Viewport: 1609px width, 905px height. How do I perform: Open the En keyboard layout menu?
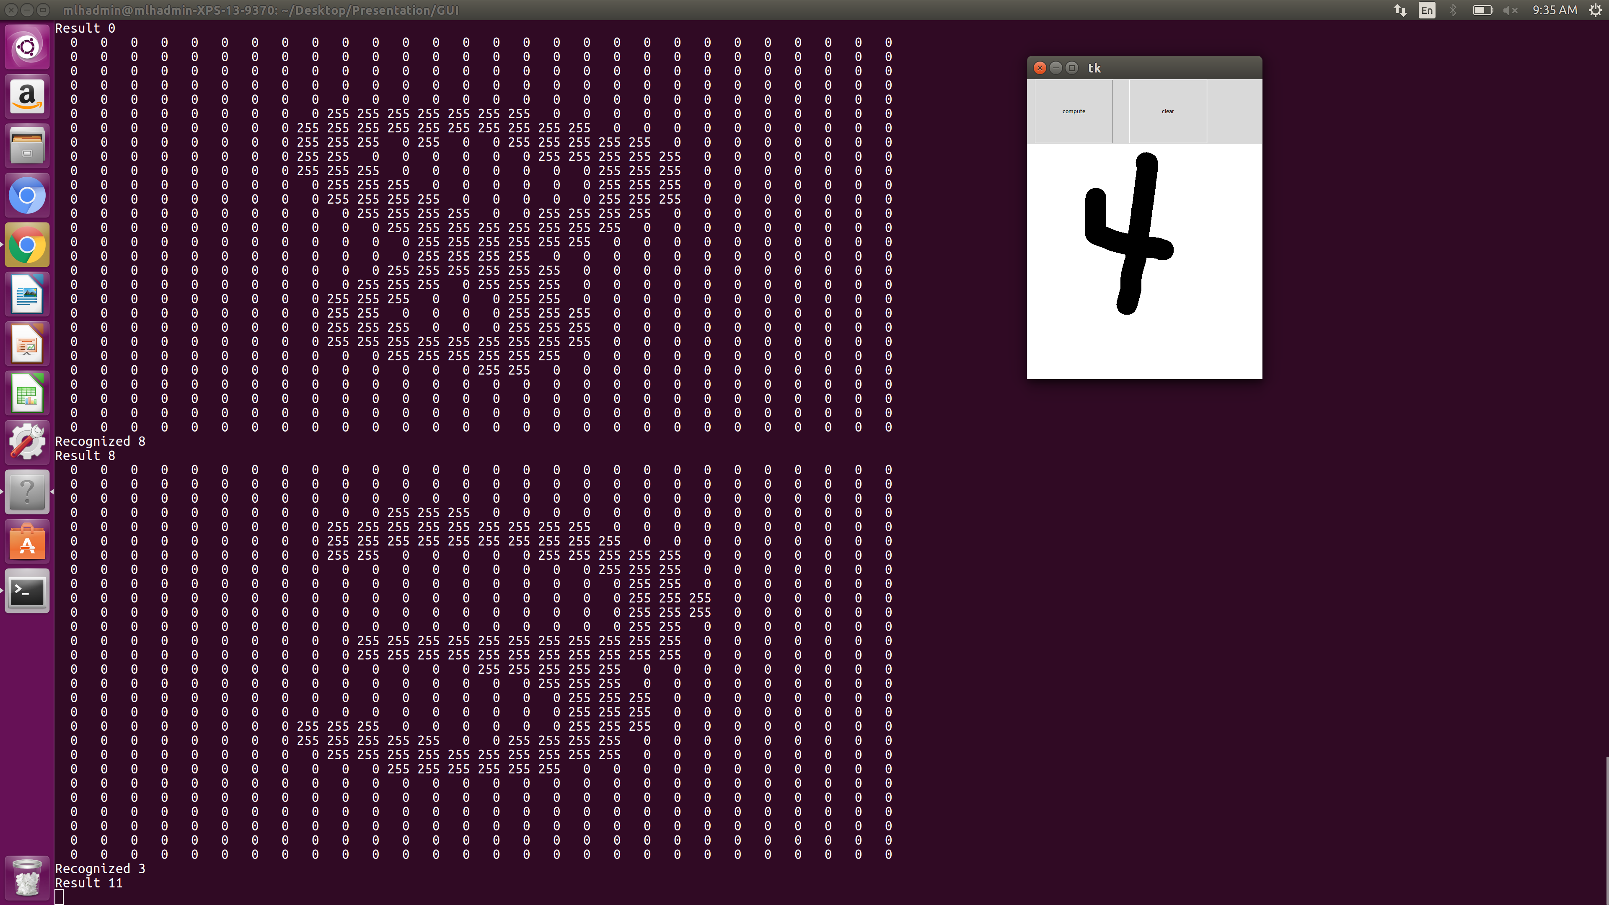tap(1427, 10)
